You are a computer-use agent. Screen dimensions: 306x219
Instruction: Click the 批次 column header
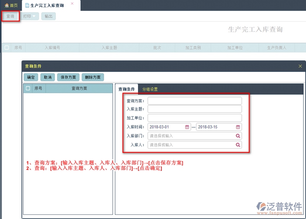[x=157, y=47]
